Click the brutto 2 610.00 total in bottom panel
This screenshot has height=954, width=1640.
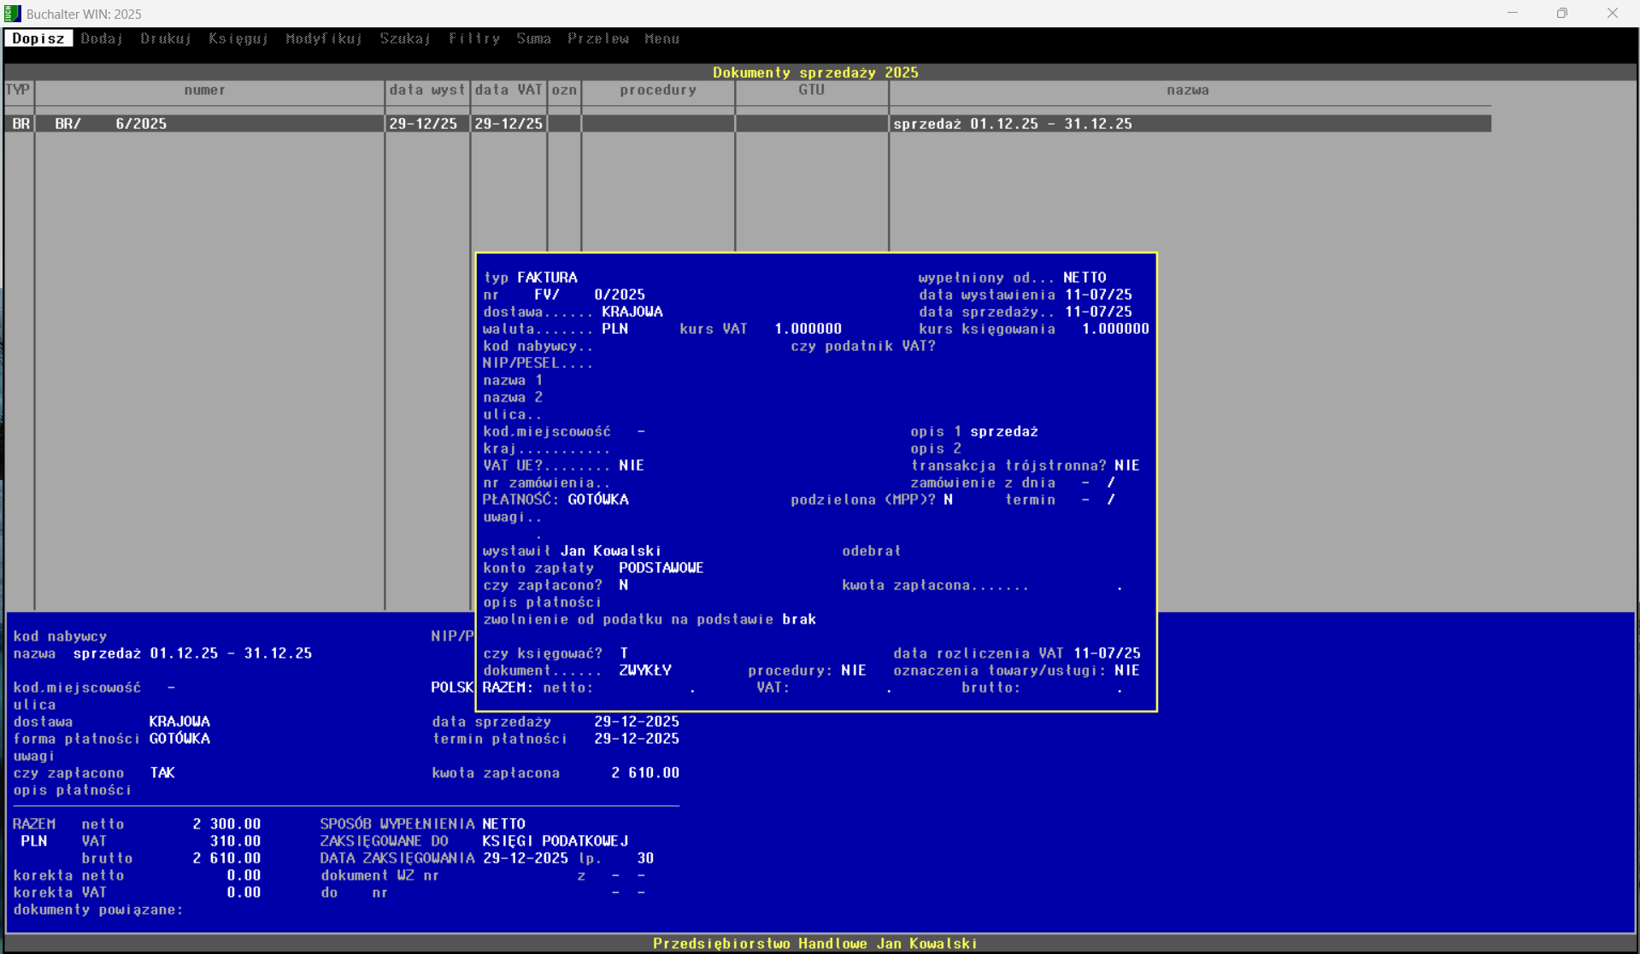point(226,858)
